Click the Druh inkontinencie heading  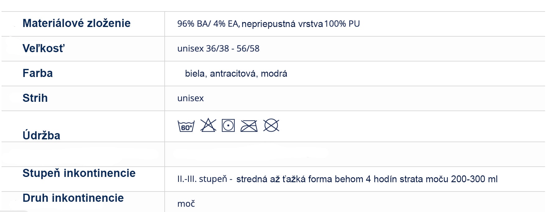[x=73, y=198]
